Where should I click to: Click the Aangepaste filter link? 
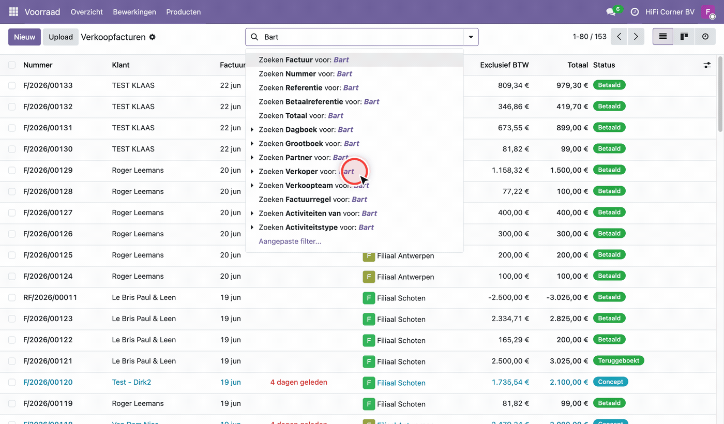point(290,241)
